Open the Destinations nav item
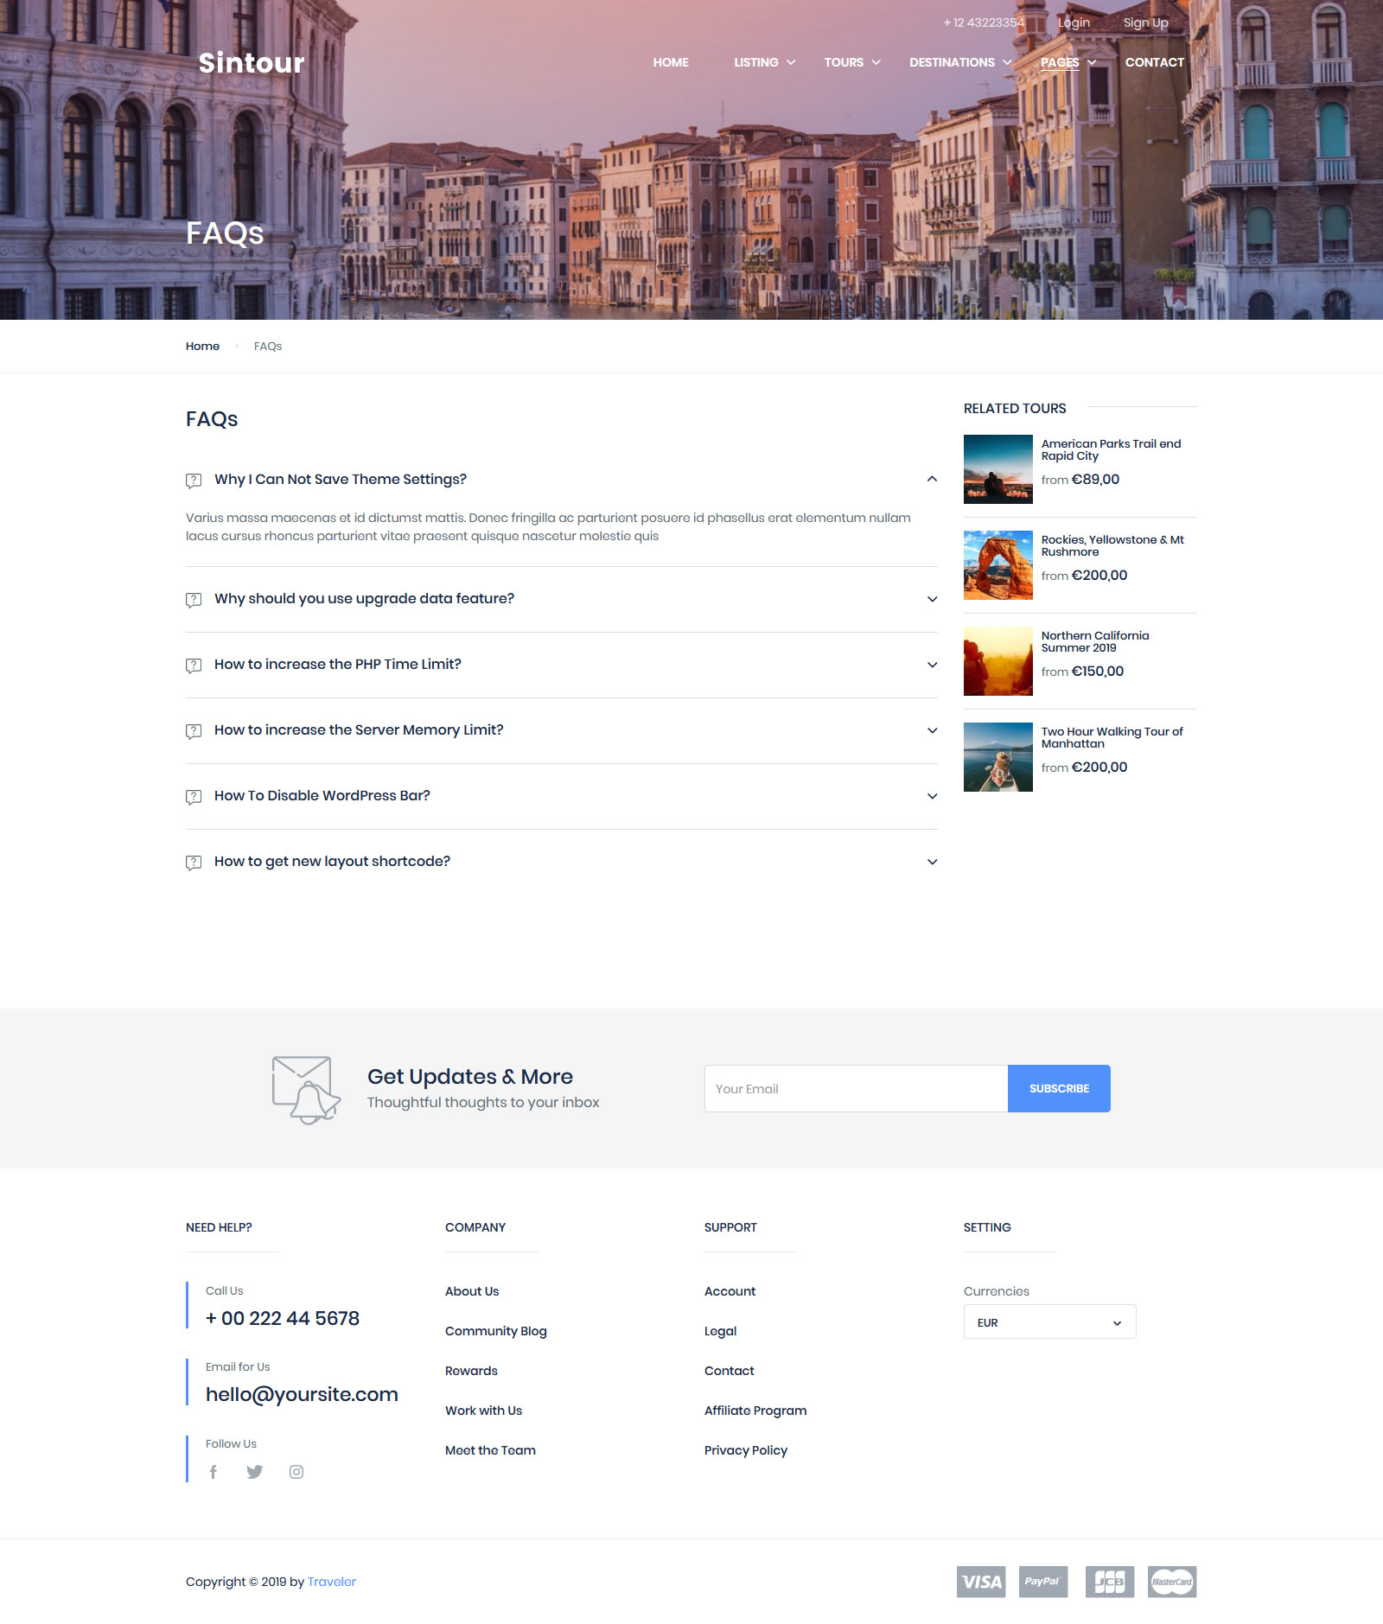This screenshot has height=1624, width=1383. [x=952, y=62]
